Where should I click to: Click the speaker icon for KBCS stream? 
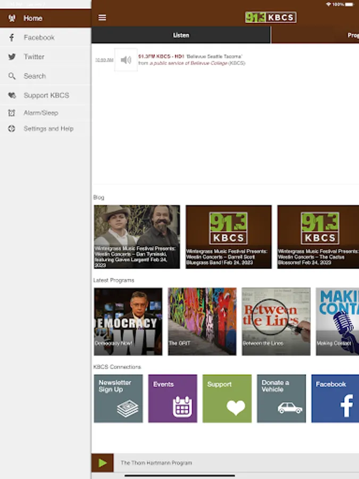click(126, 60)
